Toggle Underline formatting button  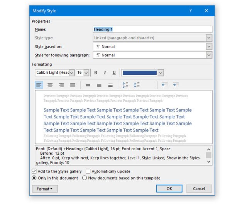point(114,73)
